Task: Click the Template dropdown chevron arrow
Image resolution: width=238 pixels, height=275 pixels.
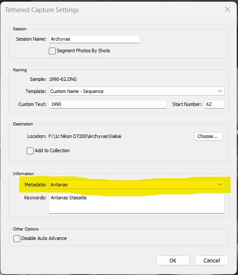Action: (x=220, y=91)
